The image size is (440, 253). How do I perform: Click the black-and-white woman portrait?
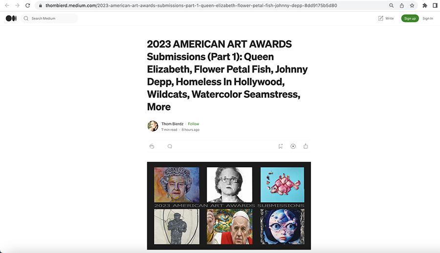point(229,185)
